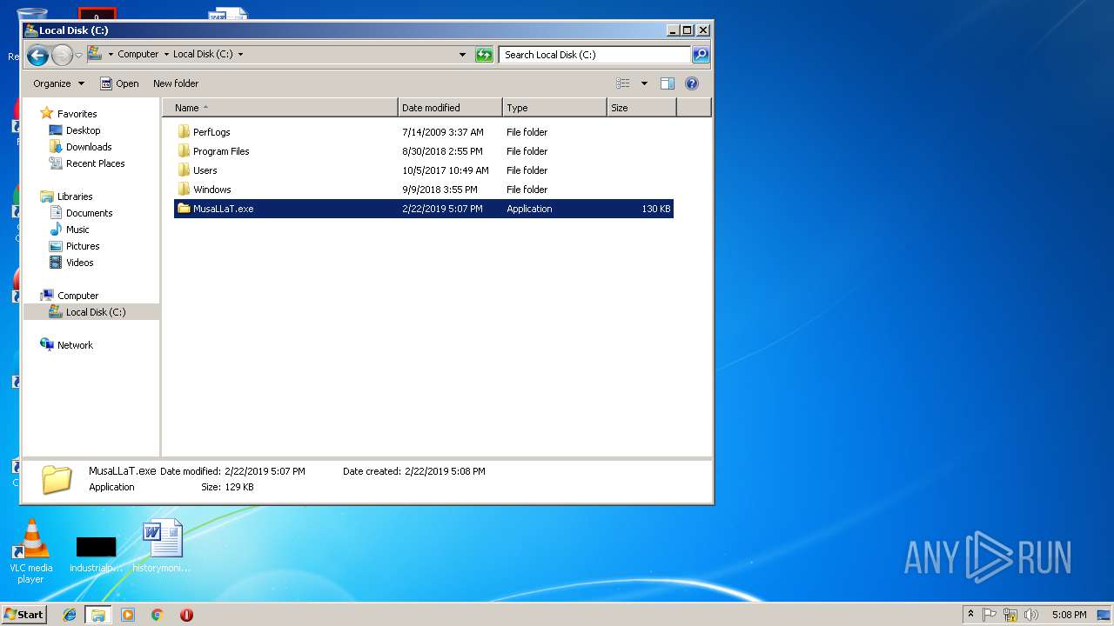Open the view options dropdown arrow
The width and height of the screenshot is (1114, 626).
644,83
